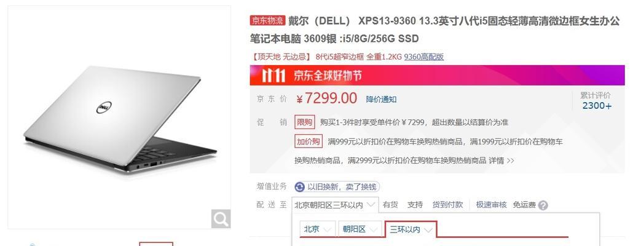Select the 朝阳区 district tab
633x246 pixels.
coord(360,229)
